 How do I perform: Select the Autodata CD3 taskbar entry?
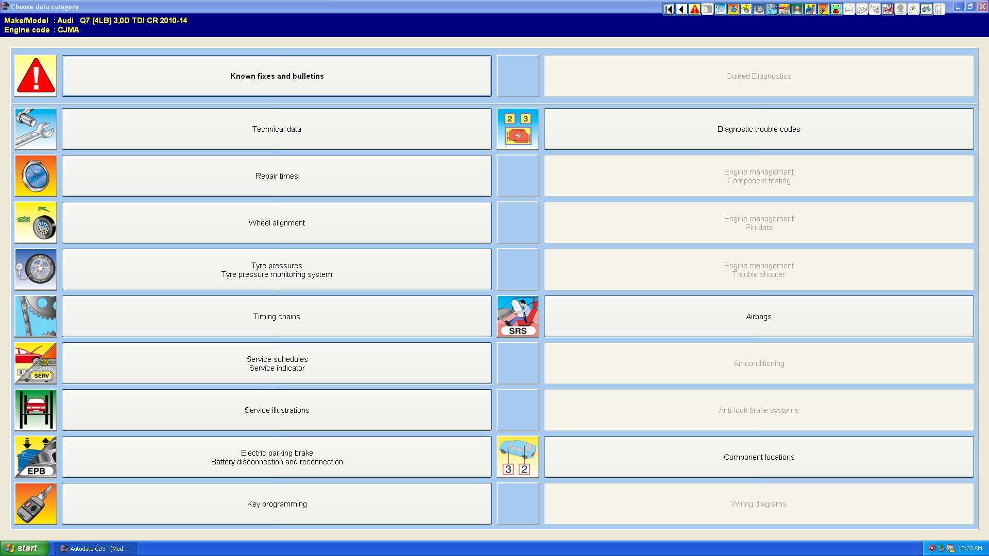pyautogui.click(x=95, y=548)
